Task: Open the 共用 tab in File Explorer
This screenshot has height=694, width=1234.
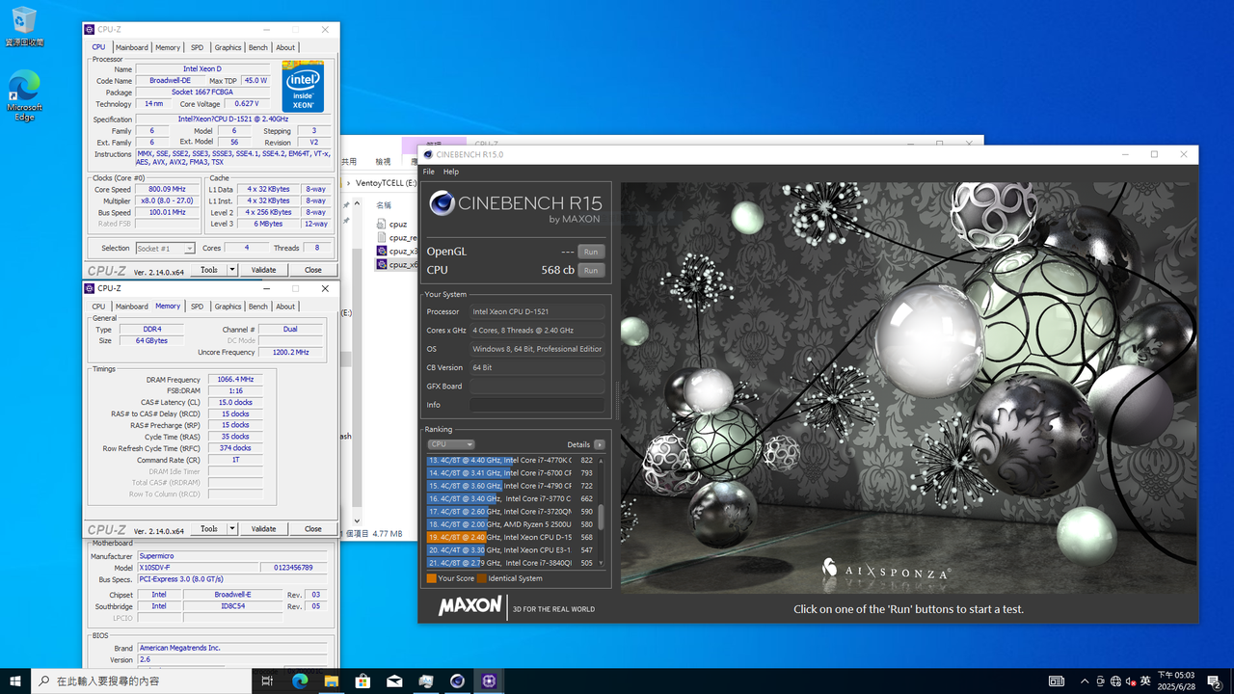Action: 349,162
